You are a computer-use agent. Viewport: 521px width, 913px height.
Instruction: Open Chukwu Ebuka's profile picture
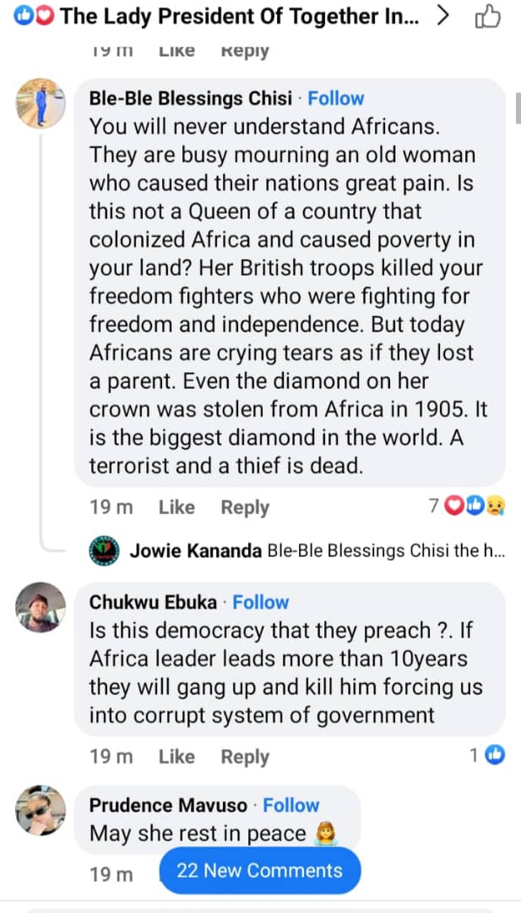pos(41,608)
